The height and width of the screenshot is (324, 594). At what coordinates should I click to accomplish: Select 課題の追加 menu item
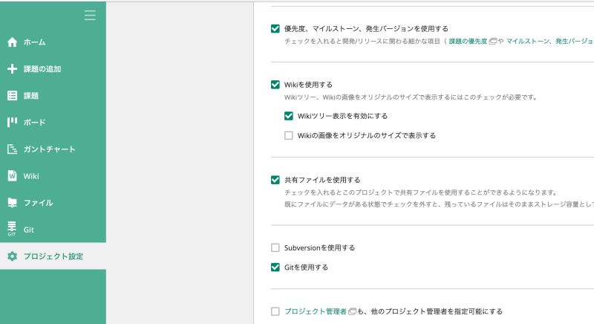[53, 69]
